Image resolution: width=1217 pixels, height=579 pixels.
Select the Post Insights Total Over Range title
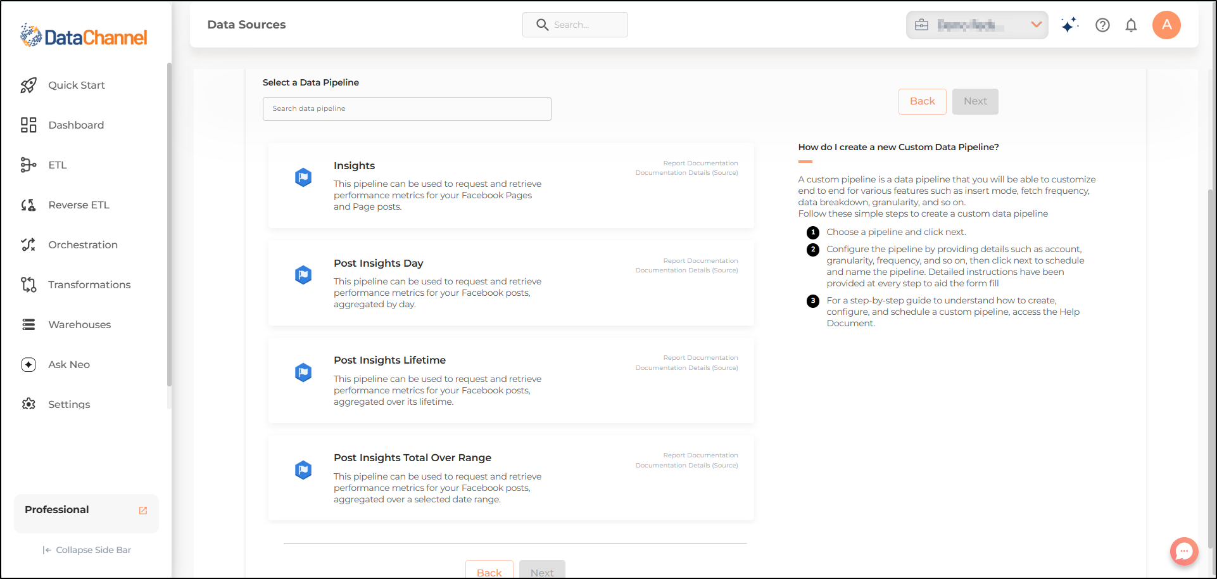412,457
